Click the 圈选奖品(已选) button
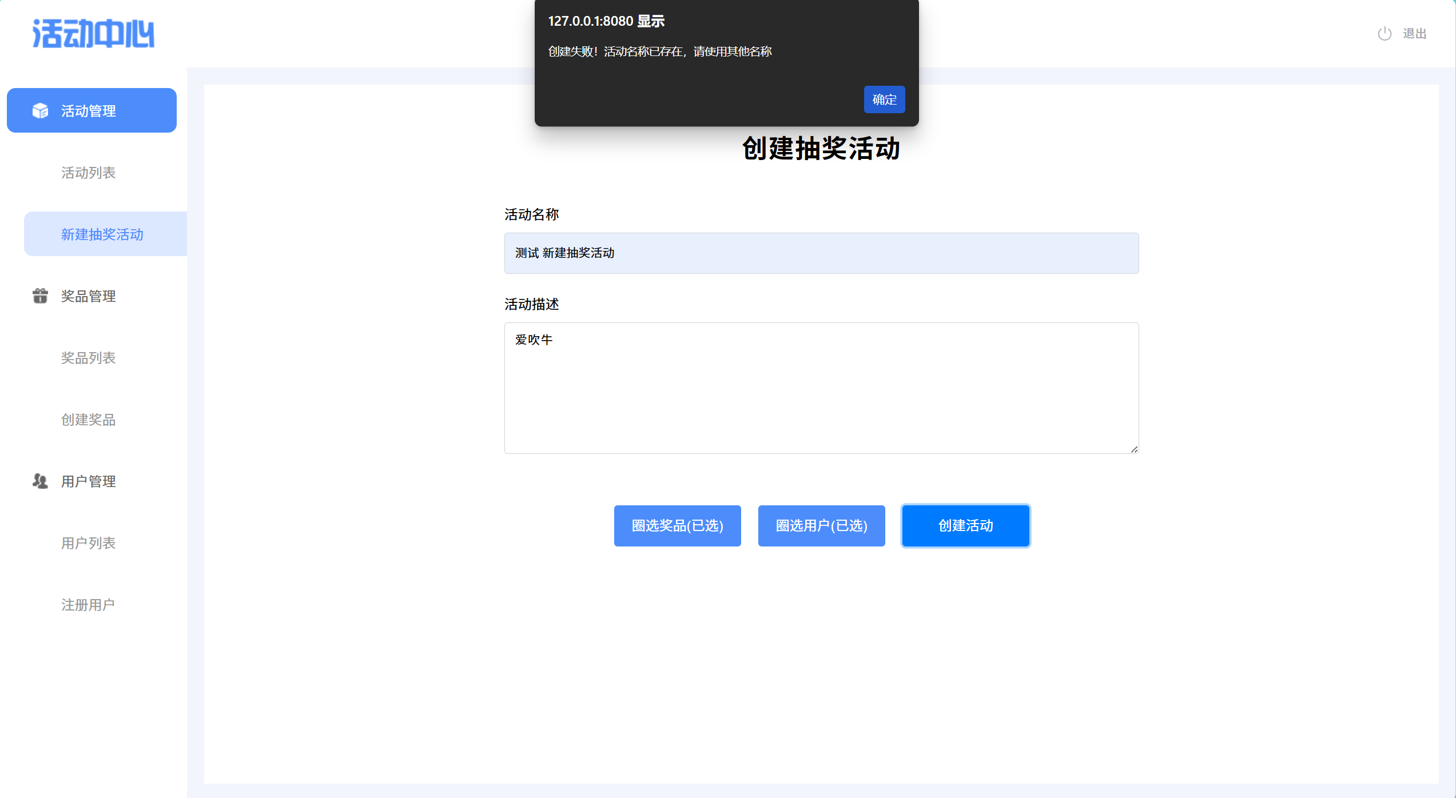The height and width of the screenshot is (798, 1456). [677, 526]
